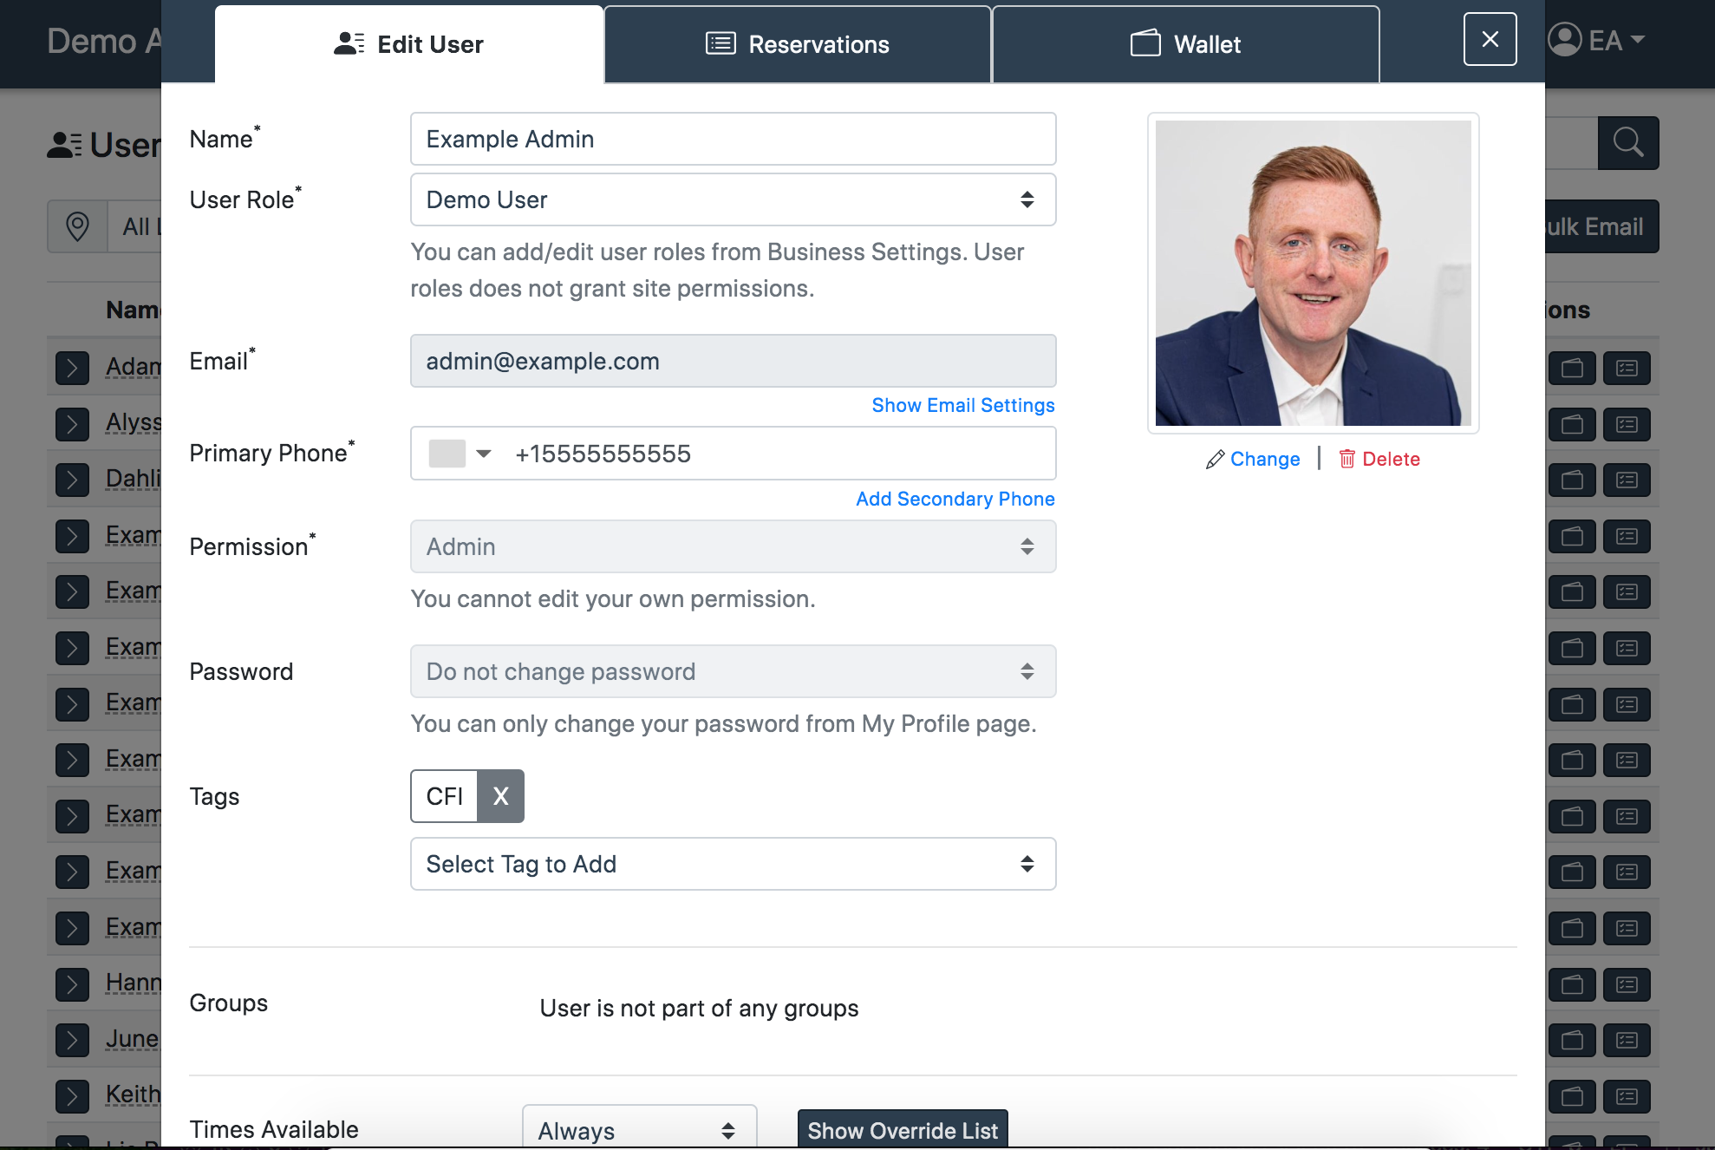Click the Name input field
1715x1150 pixels.
click(x=733, y=139)
